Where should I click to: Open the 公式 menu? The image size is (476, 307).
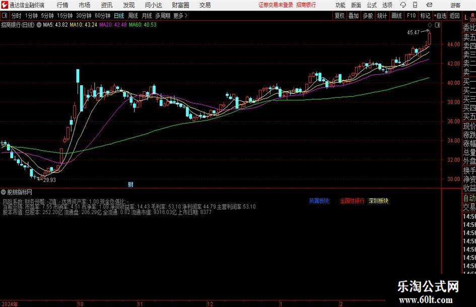pos(372,5)
